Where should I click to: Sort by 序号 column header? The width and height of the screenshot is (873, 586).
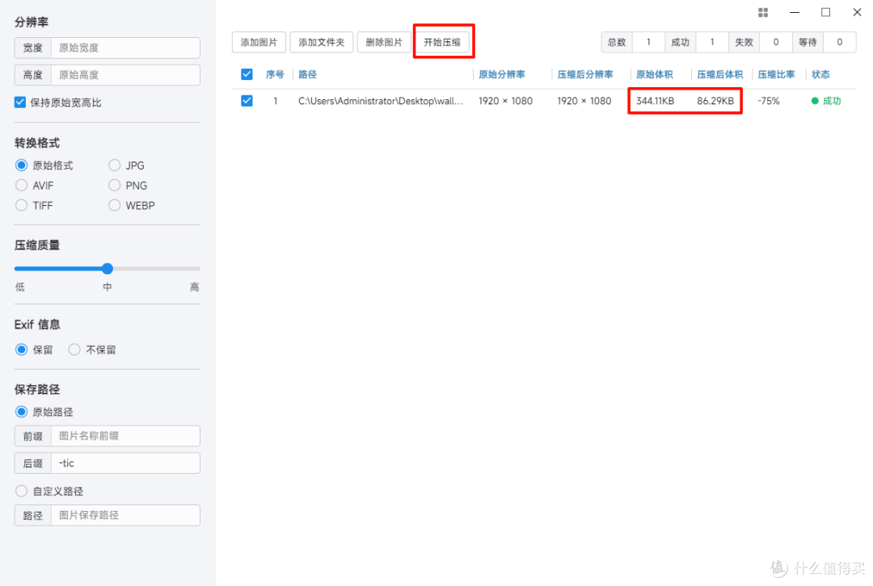coord(275,74)
